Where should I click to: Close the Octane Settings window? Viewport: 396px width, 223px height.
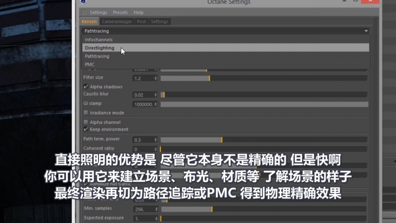click(370, 1)
